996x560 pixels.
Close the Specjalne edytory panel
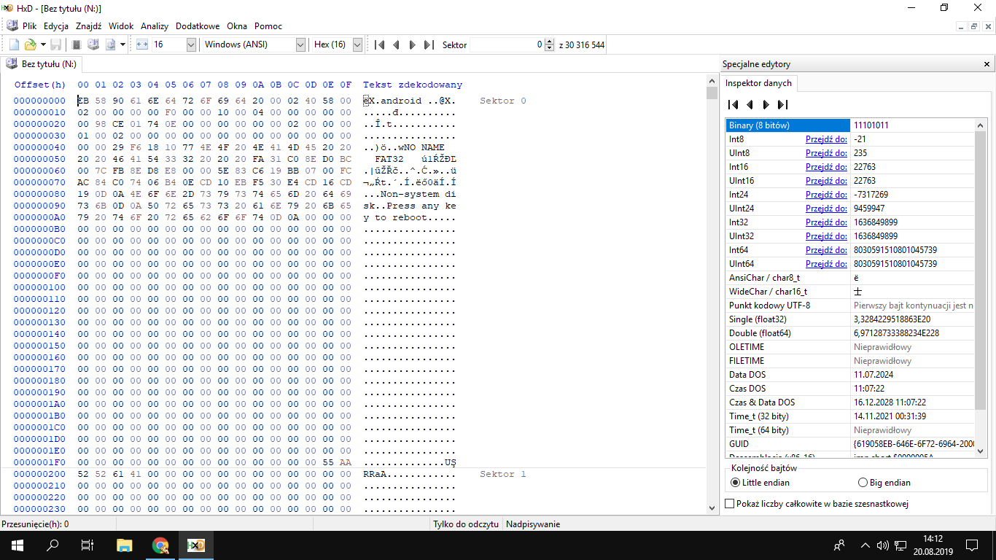[987, 63]
